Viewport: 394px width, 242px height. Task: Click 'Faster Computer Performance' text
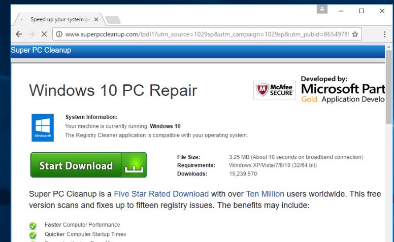point(82,225)
